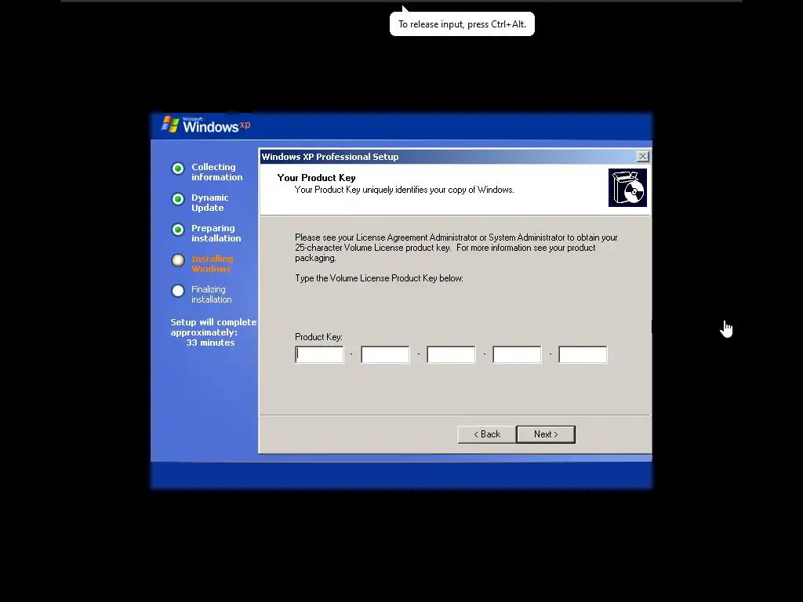Click the Installing Windows step indicator

(178, 260)
